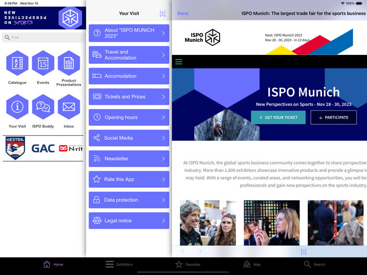Click the PARTICIPATE button
This screenshot has width=367, height=275.
click(x=334, y=117)
